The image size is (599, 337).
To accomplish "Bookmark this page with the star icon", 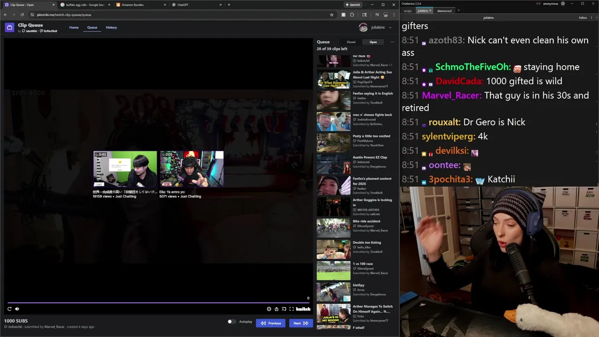I will coord(332,15).
